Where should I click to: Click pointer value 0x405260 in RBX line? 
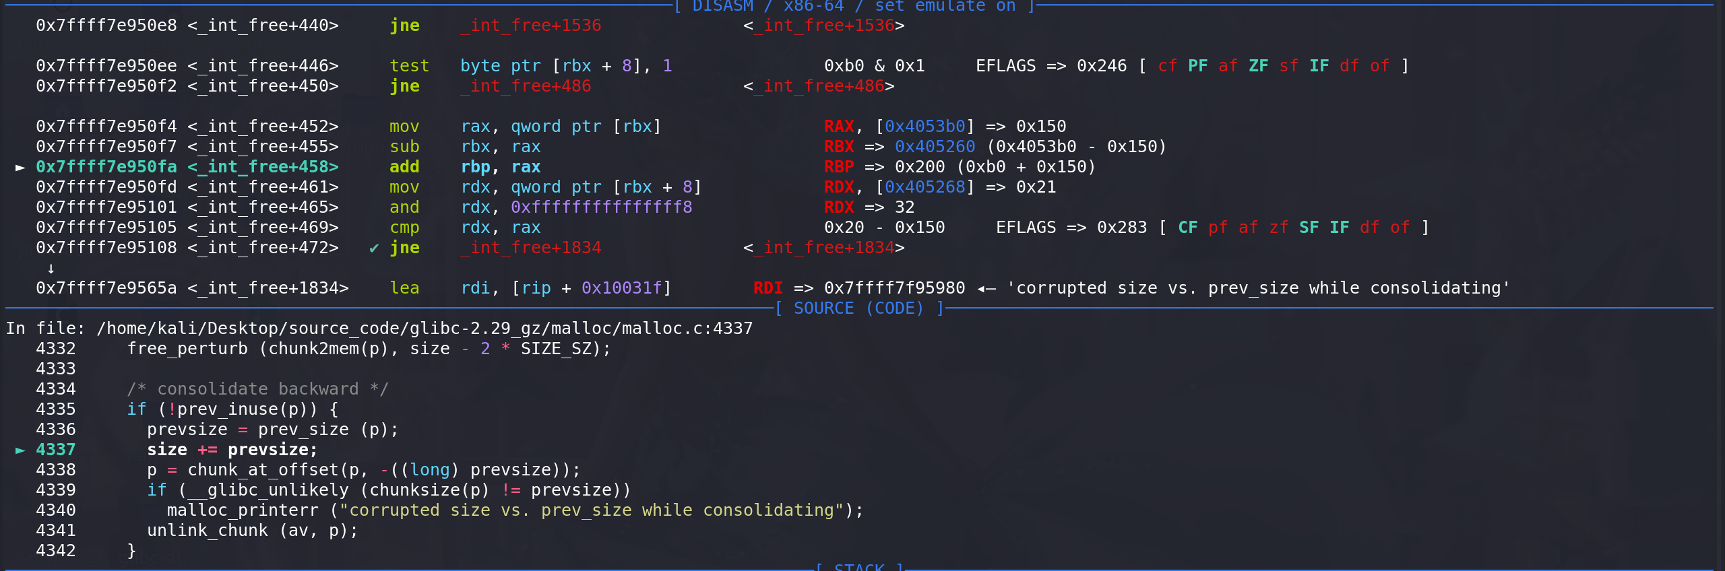tap(935, 147)
